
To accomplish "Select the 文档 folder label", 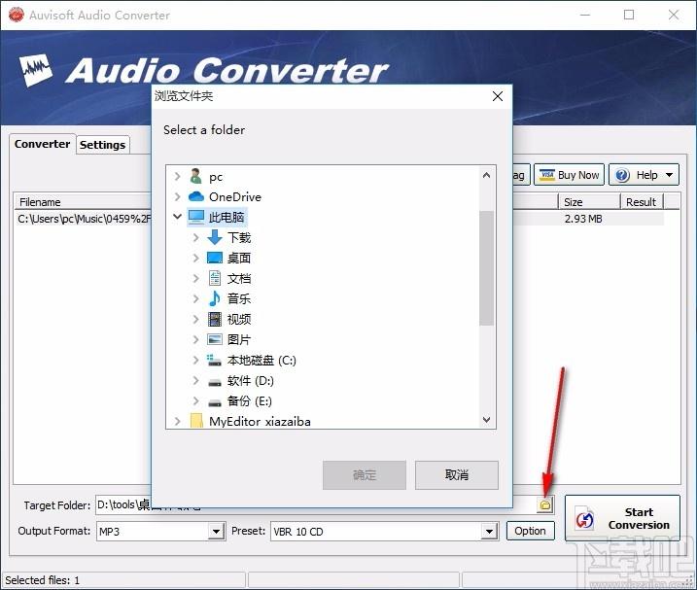I will point(239,278).
